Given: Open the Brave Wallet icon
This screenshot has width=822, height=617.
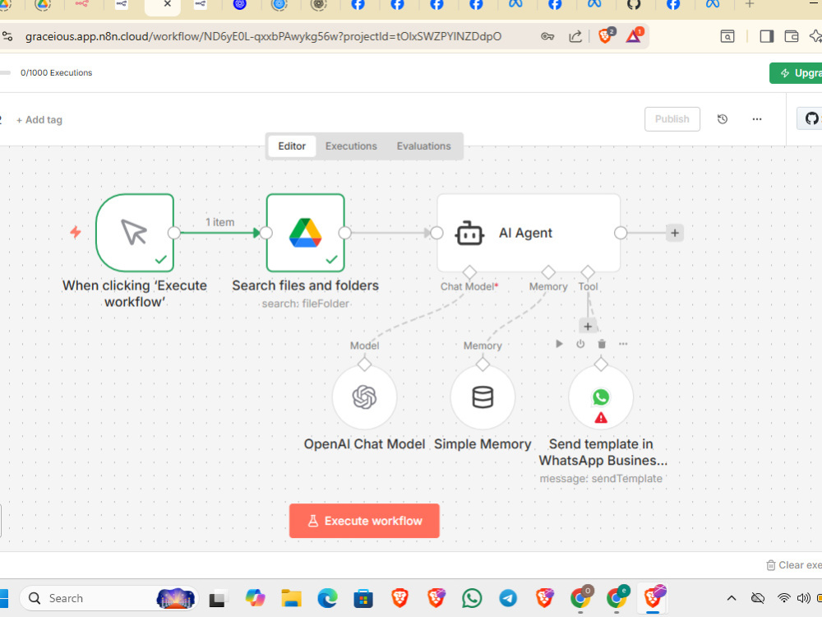Looking at the screenshot, I should click(792, 36).
